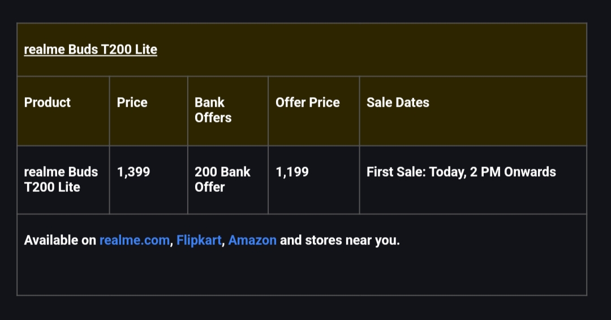Click the First Sale label text

click(x=396, y=172)
